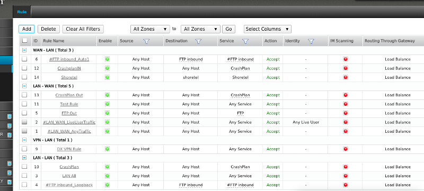Viewport: 424px width, 191px height.
Task: Toggle green enable status for FTP Out rule
Action: pyautogui.click(x=108, y=113)
